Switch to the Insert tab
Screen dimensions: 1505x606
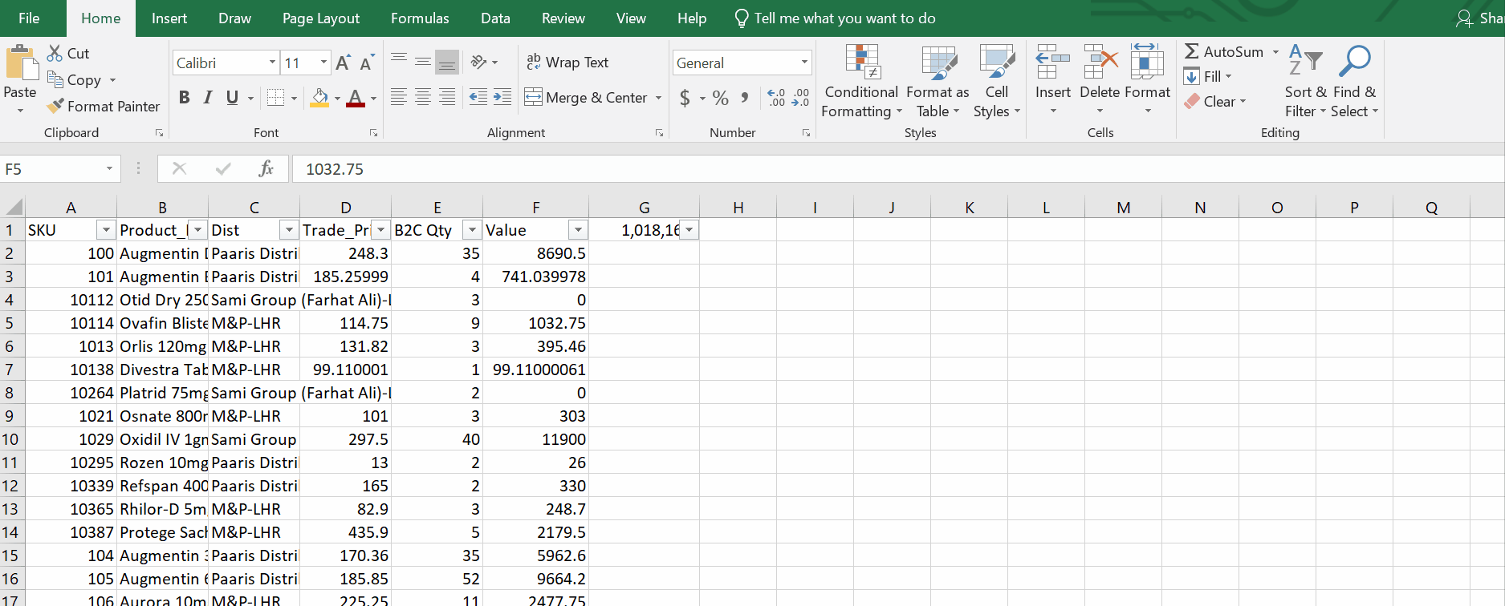coord(169,18)
